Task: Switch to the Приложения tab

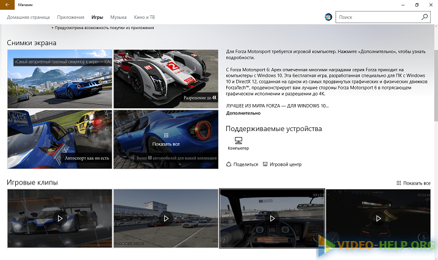Action: point(70,18)
